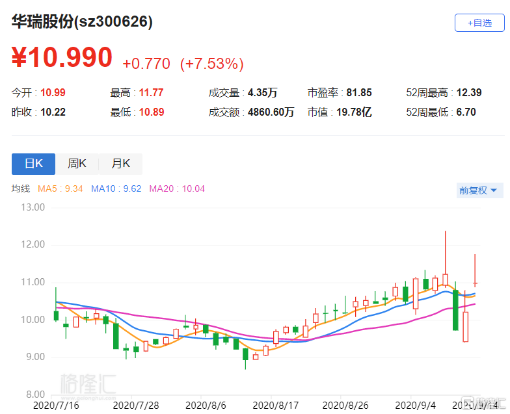Open the 前复权 dropdown
This screenshot has height=414, width=510.
click(x=479, y=190)
